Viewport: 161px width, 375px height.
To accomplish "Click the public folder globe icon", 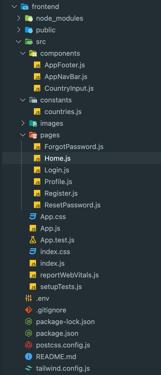I will pos(29,30).
